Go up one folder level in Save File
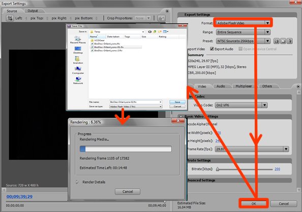This screenshot has height=212, width=302. click(x=155, y=31)
